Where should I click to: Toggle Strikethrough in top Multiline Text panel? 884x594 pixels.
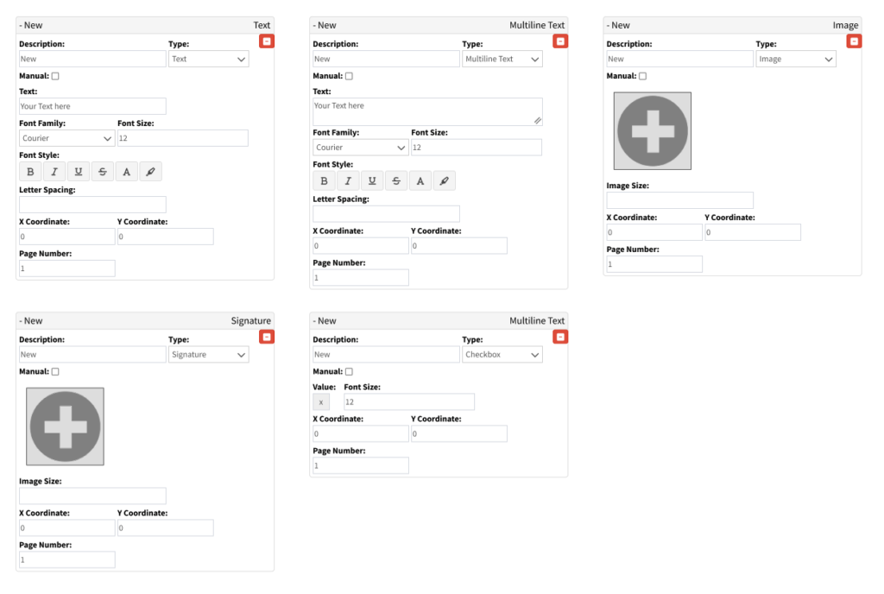[396, 181]
